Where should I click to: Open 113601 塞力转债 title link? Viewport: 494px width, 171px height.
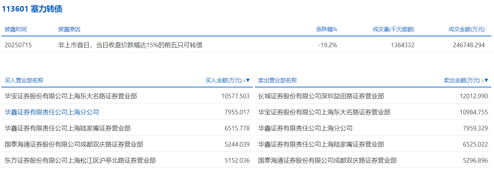(32, 9)
